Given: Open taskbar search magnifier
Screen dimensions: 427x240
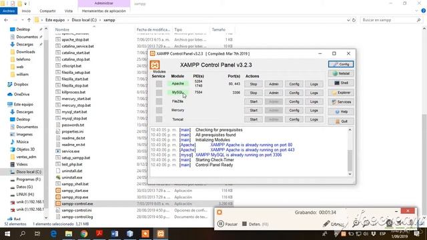Looking at the screenshot, I should 23,234.
